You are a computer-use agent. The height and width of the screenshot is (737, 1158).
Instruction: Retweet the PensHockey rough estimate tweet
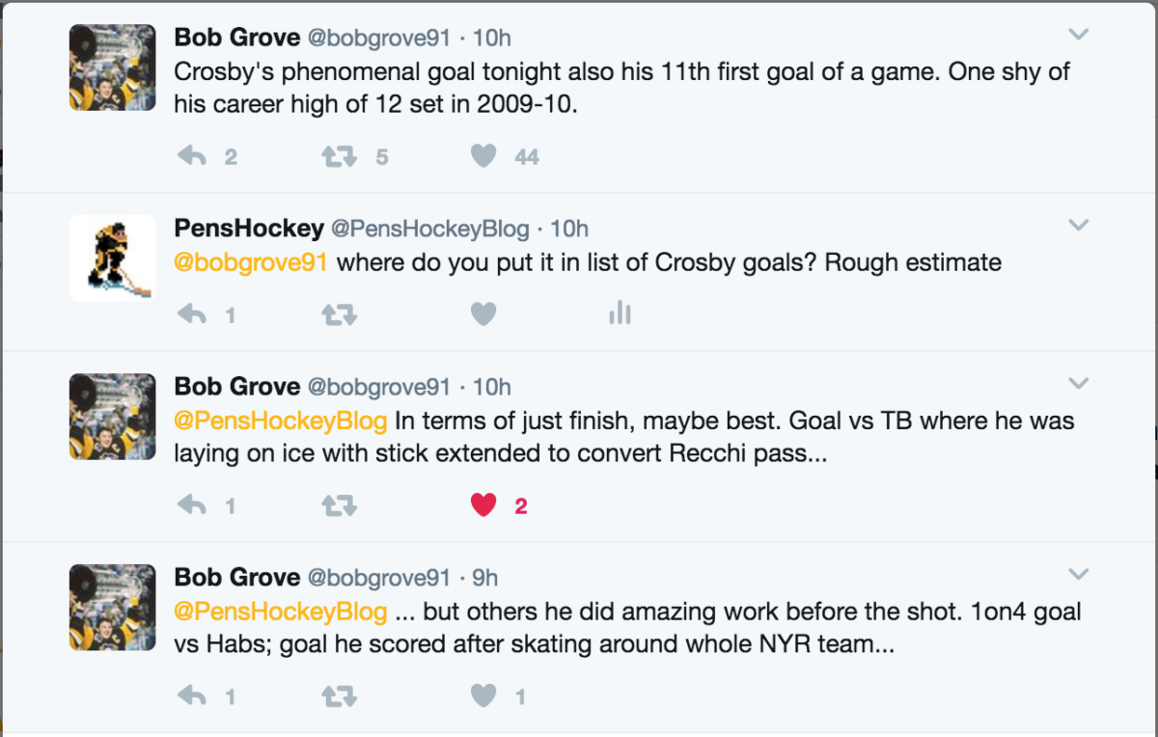point(339,314)
